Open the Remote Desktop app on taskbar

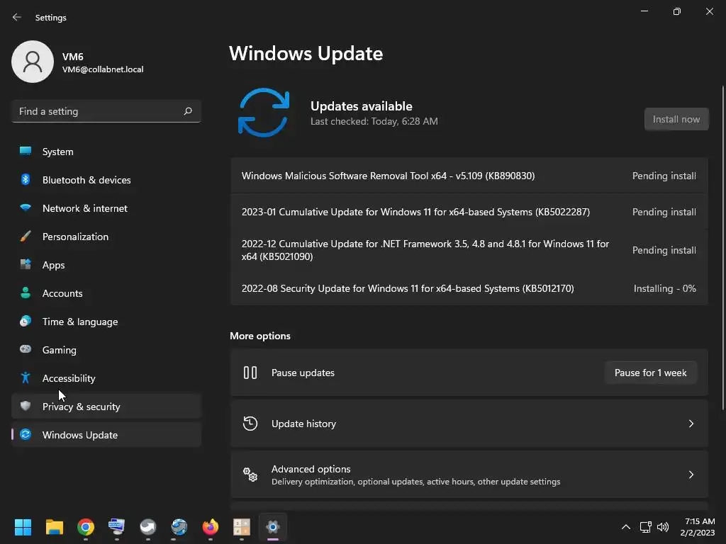click(117, 527)
